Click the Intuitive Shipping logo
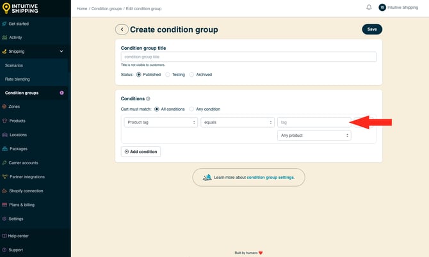The height and width of the screenshot is (257, 429). point(20,8)
